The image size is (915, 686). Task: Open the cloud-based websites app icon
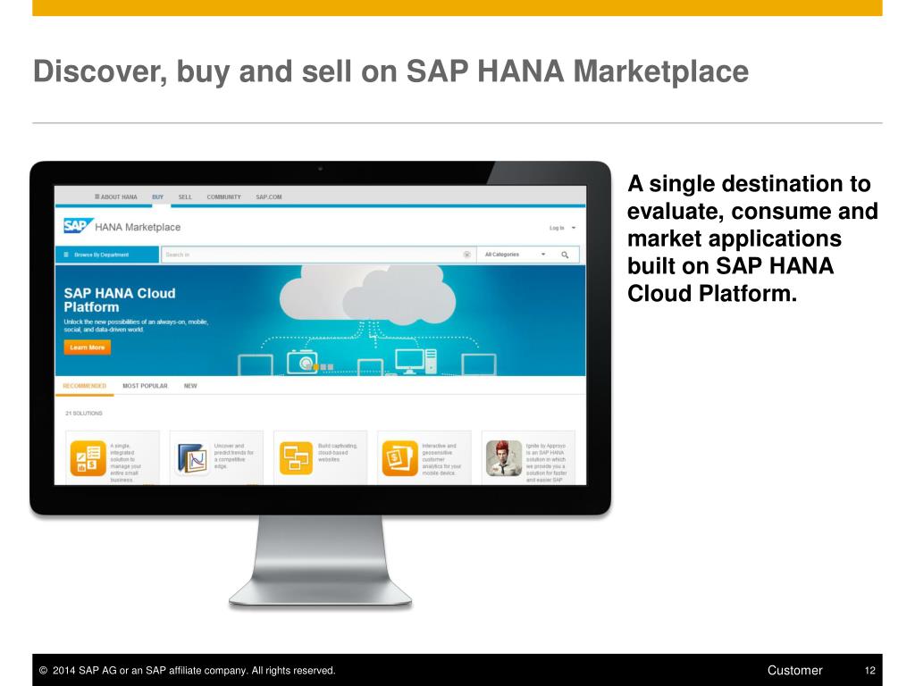pos(296,458)
